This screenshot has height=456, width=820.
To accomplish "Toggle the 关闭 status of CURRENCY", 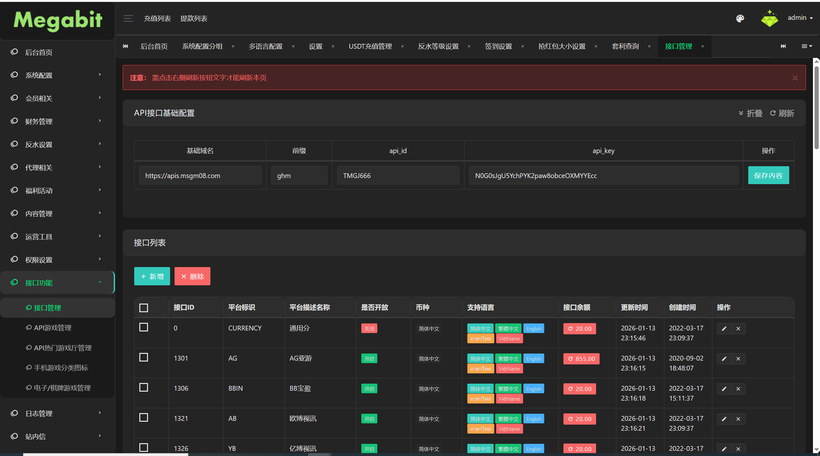I will coord(369,329).
